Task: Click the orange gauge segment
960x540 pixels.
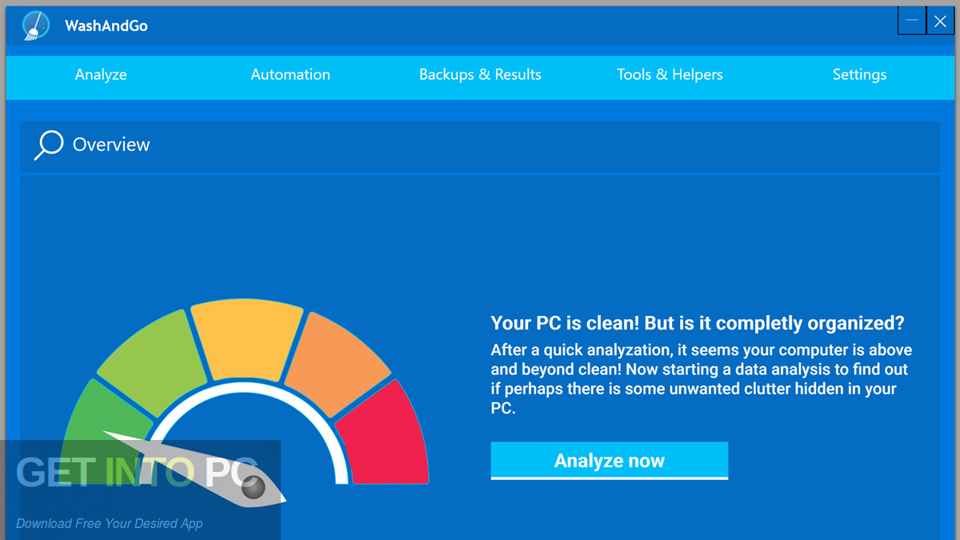Action: pos(339,362)
